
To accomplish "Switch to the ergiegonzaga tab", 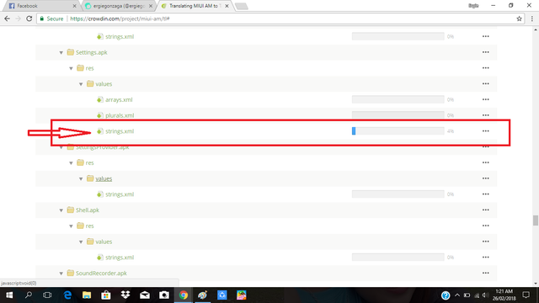I will click(119, 6).
